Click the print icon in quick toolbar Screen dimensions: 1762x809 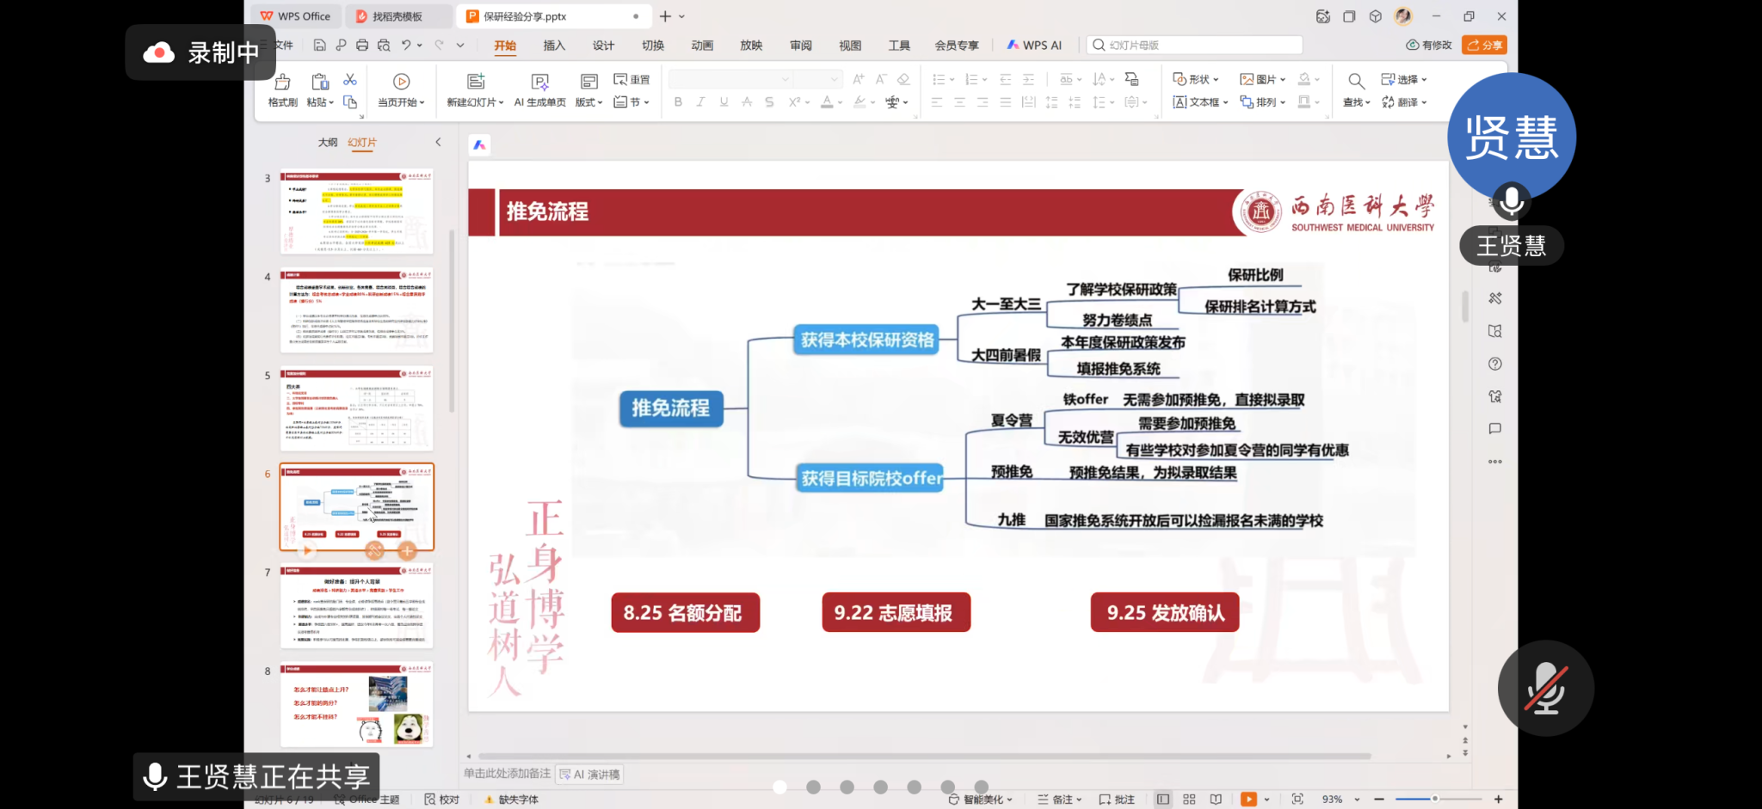[x=362, y=46]
